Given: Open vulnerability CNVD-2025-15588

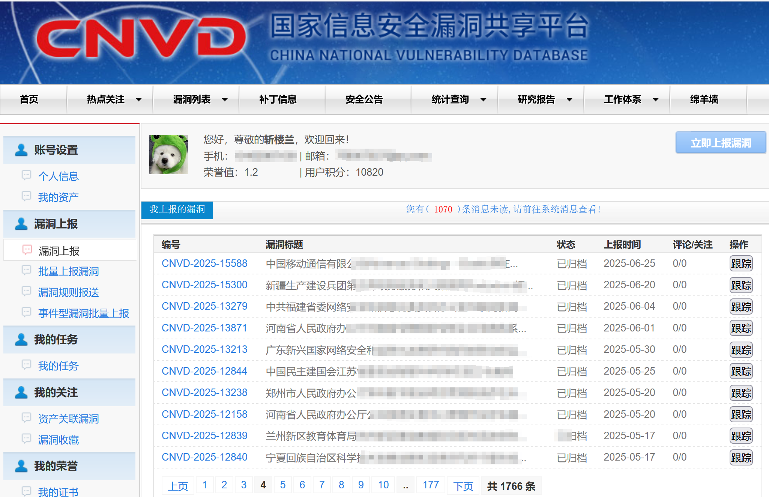Looking at the screenshot, I should coord(204,263).
